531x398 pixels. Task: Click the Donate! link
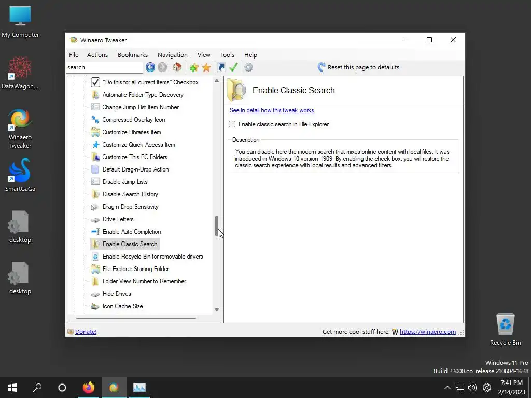coord(86,332)
